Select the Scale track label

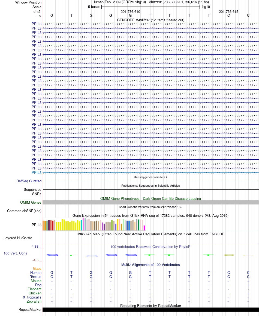click(x=37, y=7)
